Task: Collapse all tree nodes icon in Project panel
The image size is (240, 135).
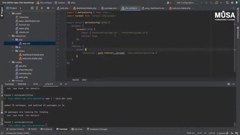Action: (x=42, y=8)
